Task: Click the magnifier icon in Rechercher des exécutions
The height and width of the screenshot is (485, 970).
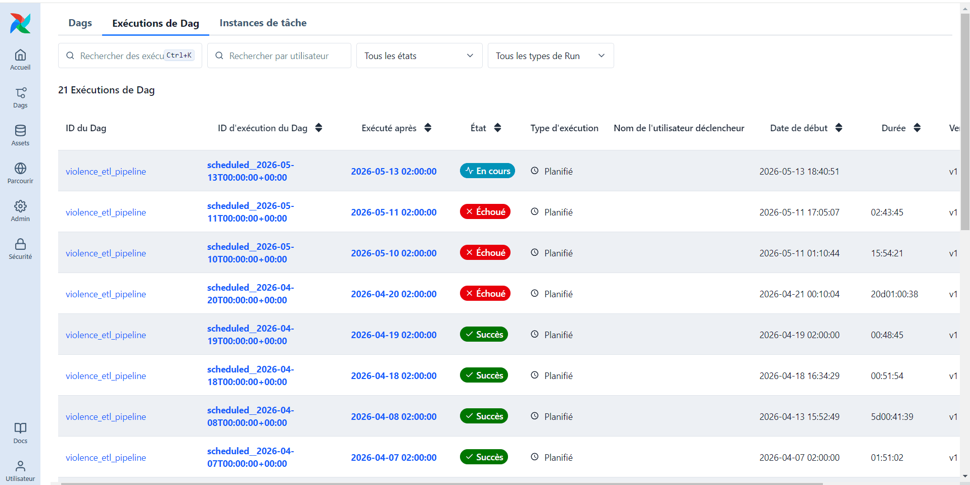Action: (x=70, y=56)
